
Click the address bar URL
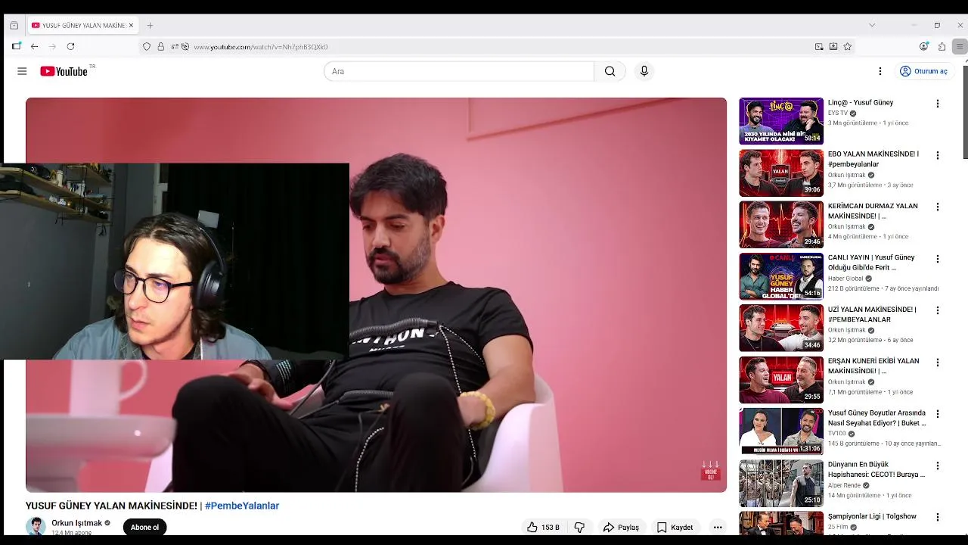261,47
